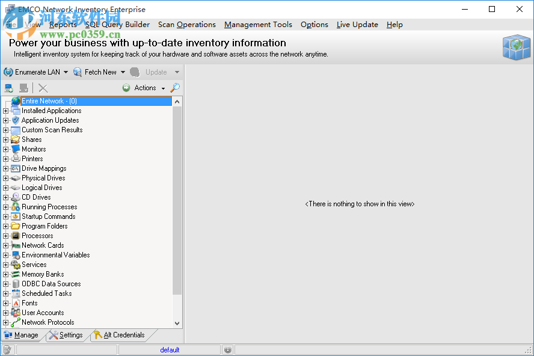Expand the Installed Applications tree node
The height and width of the screenshot is (356, 534).
coord(5,111)
